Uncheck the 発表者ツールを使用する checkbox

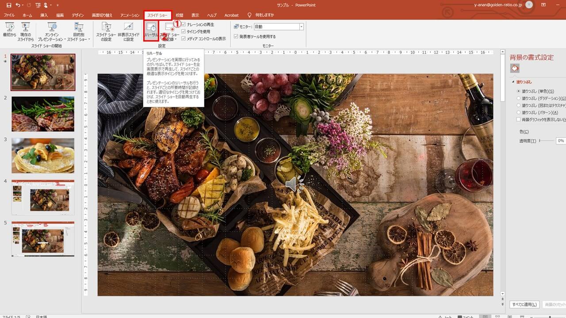tap(236, 37)
